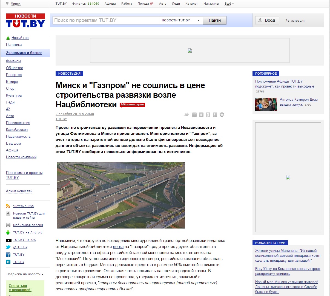Go to the 'Недвижимость' section
Image resolution: width=330 pixels, height=296 pixels.
point(18,137)
